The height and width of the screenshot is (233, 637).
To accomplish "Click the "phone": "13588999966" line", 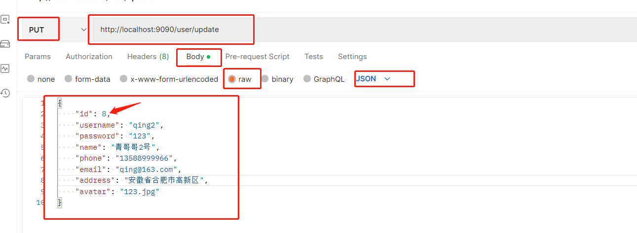I will pyautogui.click(x=126, y=158).
